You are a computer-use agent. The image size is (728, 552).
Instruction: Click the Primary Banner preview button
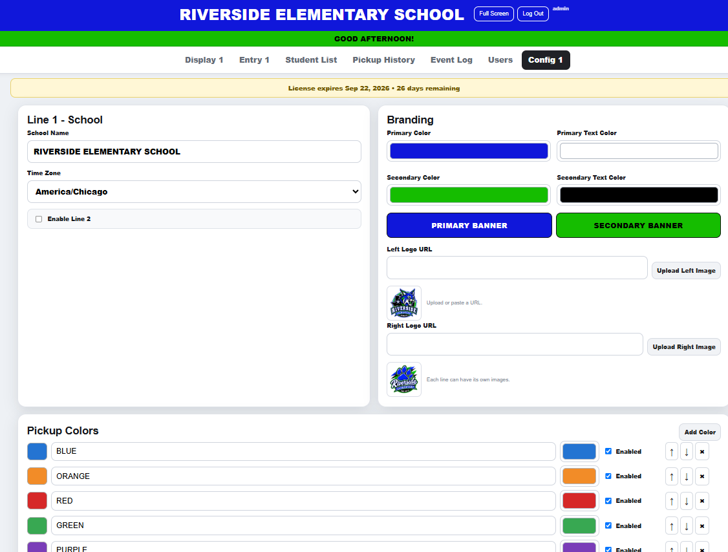click(469, 226)
